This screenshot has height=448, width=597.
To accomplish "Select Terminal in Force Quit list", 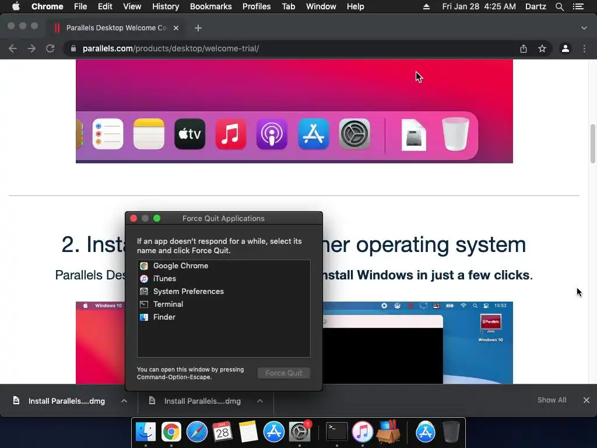I will pos(223,304).
